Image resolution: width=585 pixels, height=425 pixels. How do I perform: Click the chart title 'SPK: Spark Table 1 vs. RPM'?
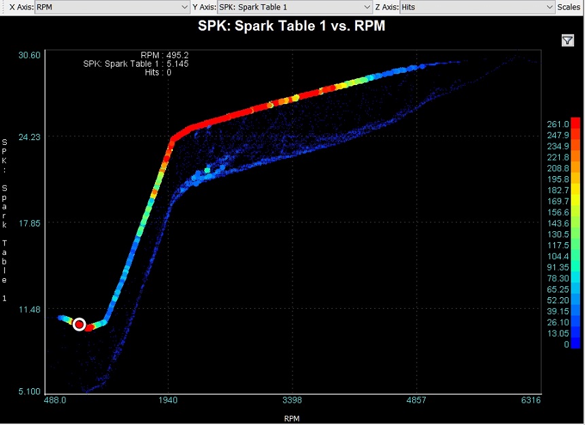(x=292, y=27)
